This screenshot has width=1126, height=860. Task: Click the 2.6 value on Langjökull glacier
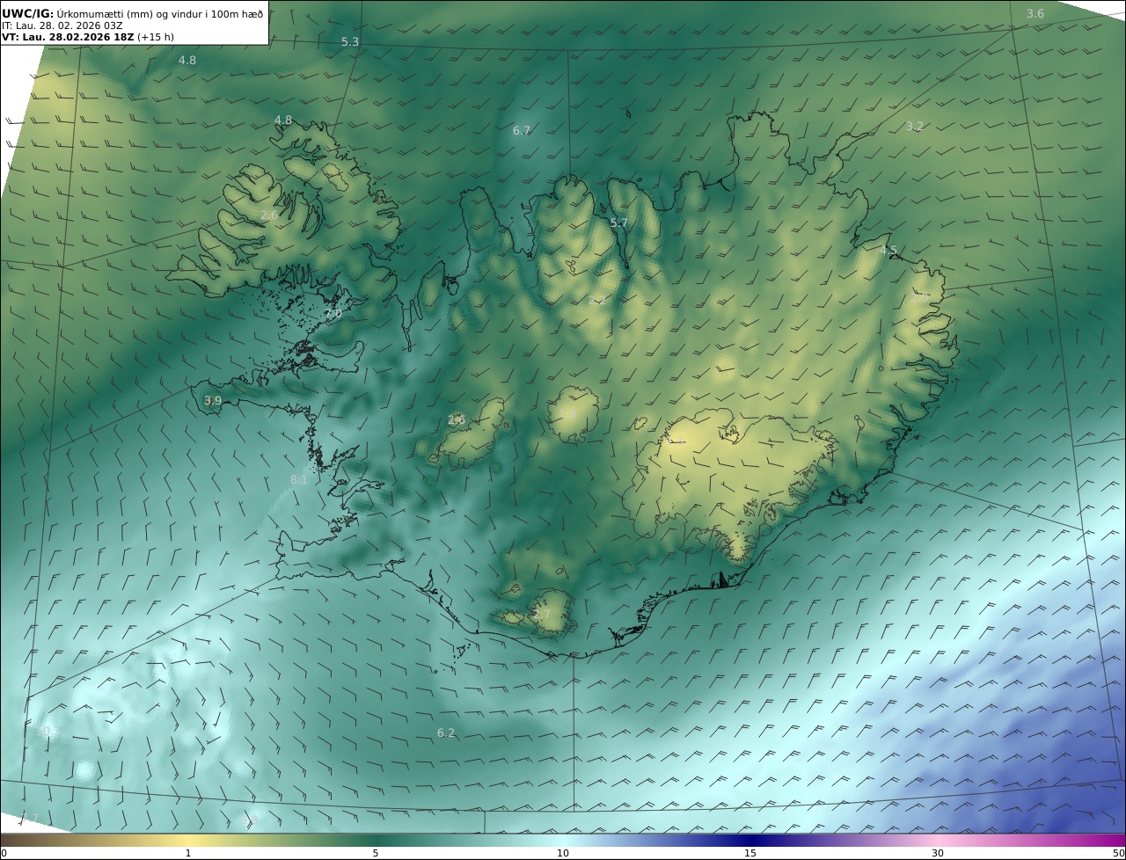click(457, 420)
